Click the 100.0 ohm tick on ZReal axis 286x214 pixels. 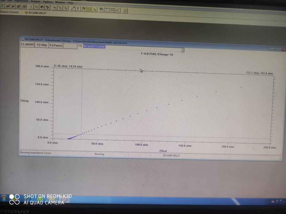pos(141,145)
